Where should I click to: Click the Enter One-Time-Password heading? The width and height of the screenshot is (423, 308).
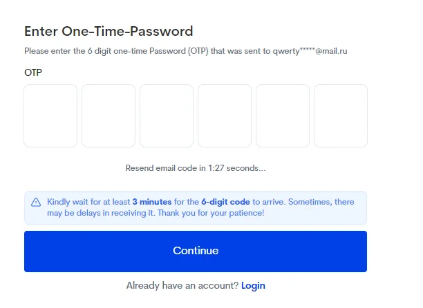coord(109,31)
